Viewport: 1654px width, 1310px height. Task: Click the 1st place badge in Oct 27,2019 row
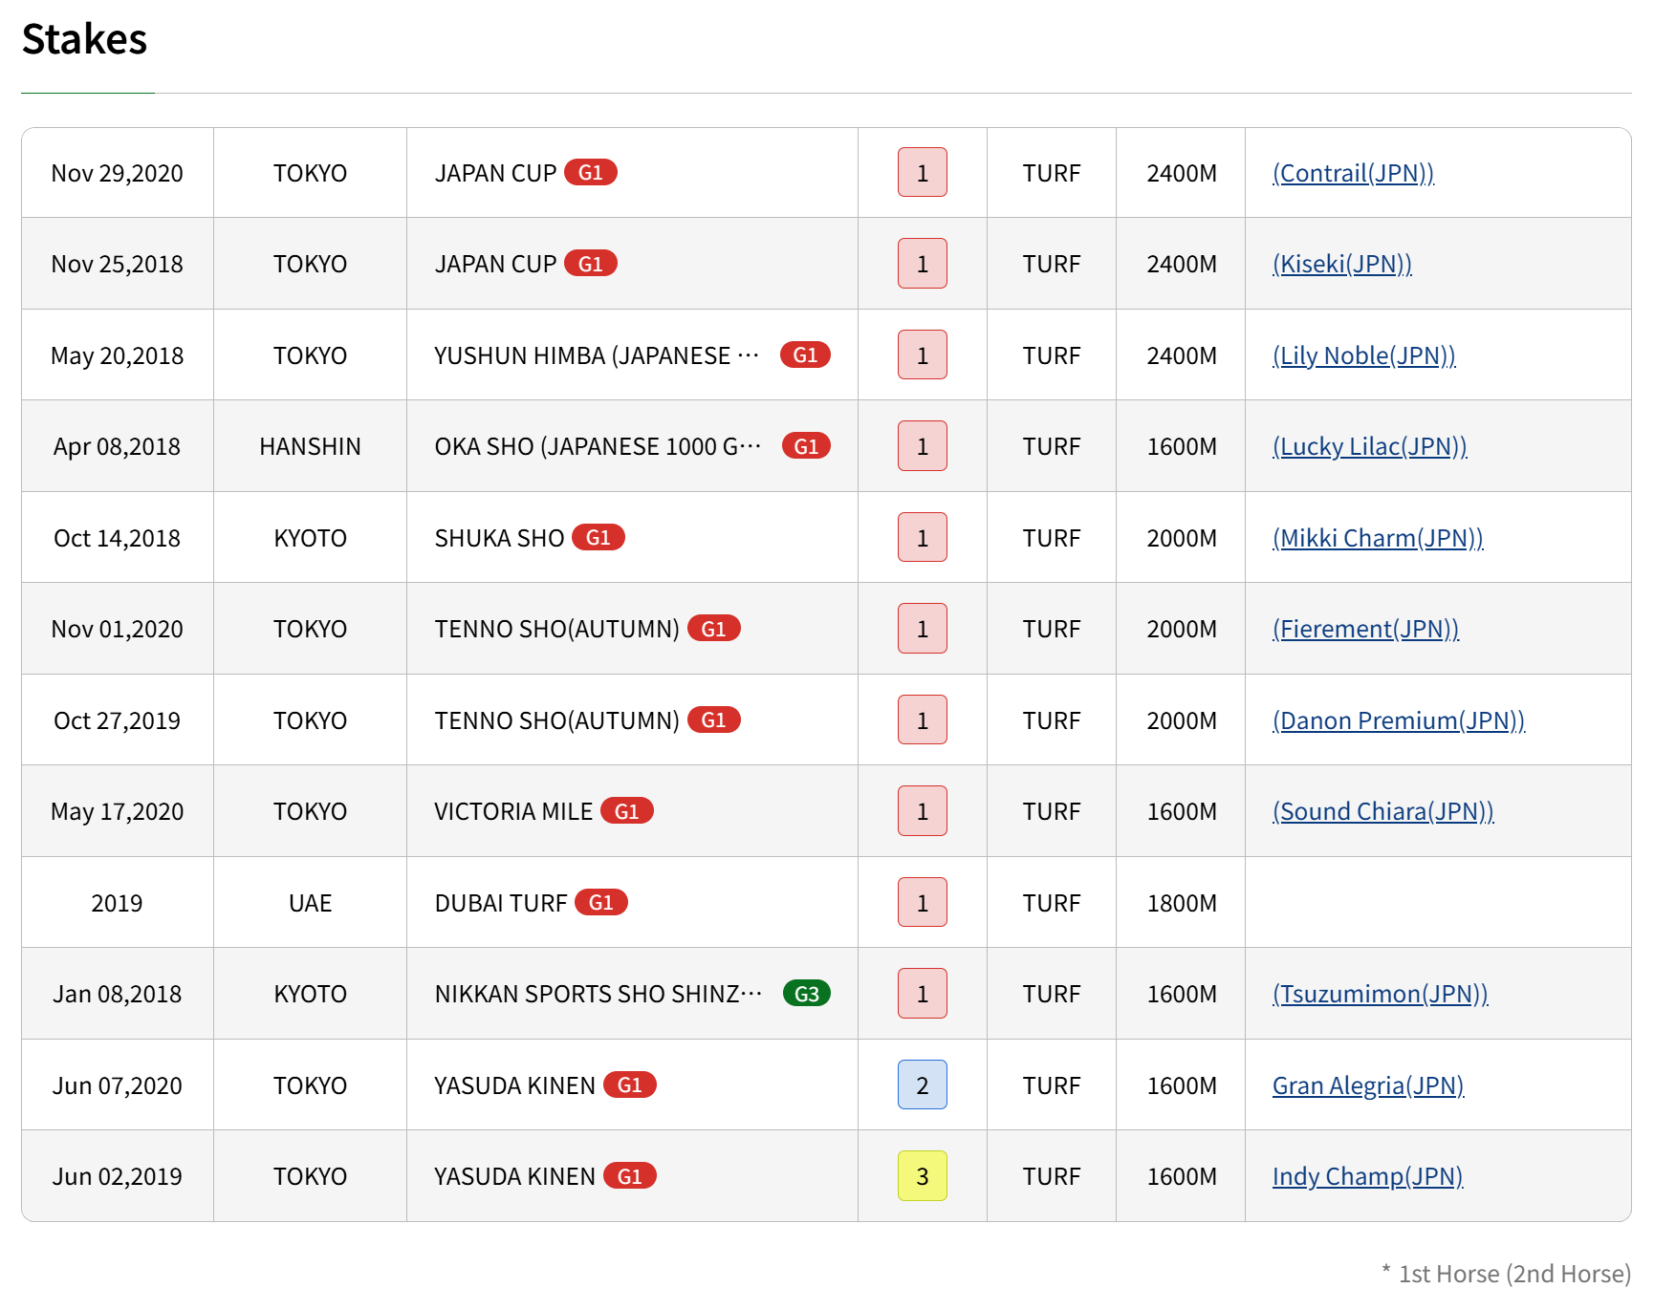(923, 719)
